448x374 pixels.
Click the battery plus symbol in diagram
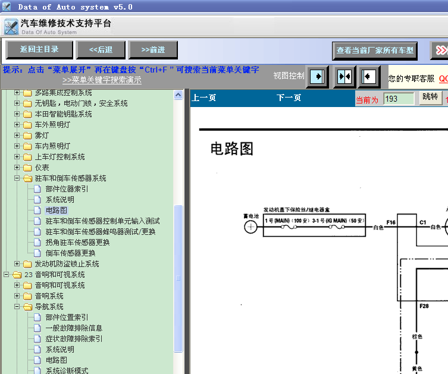pos(250,227)
